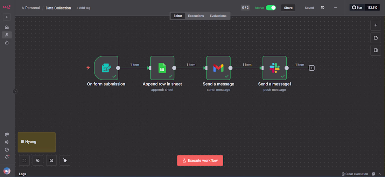Click the 'send: message' subtitle

pos(218,90)
